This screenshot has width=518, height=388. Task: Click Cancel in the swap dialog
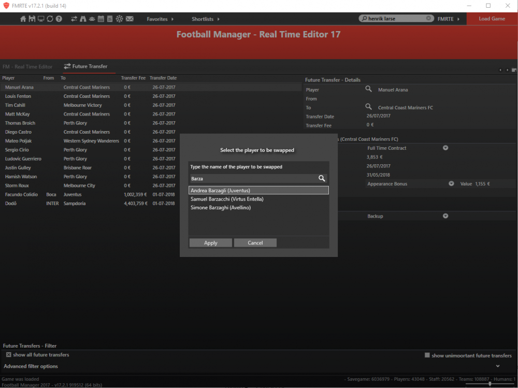255,243
